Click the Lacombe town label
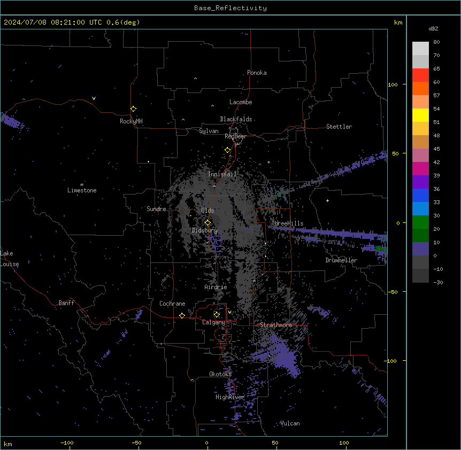 (241, 102)
